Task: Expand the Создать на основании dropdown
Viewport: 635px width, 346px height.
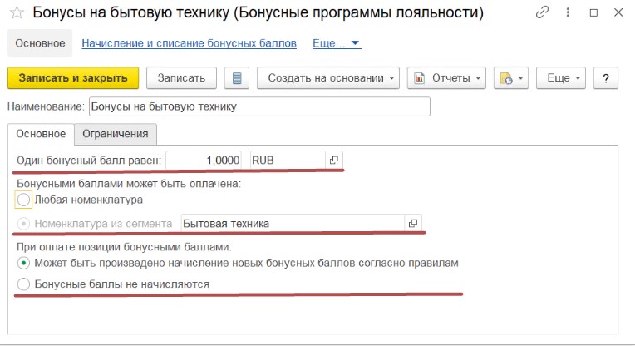Action: 328,78
